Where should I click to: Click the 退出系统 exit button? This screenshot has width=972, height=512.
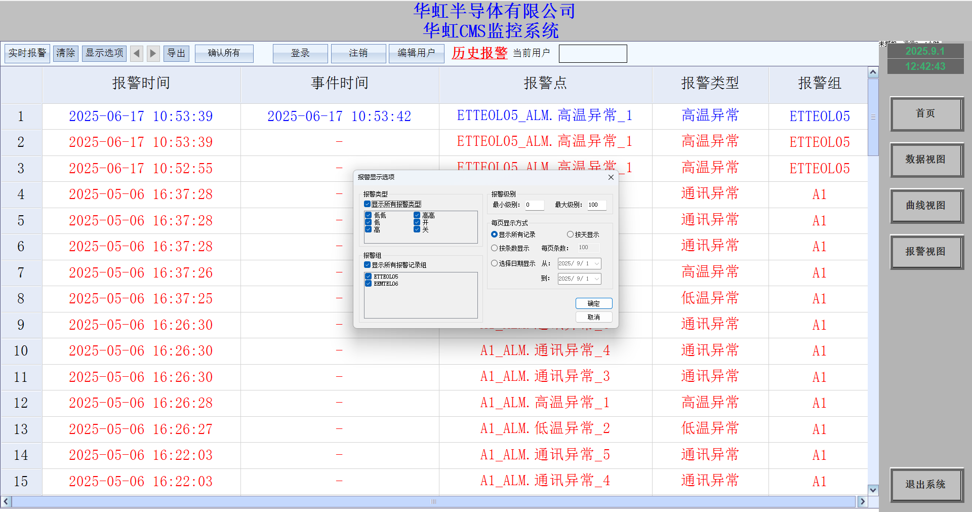926,484
